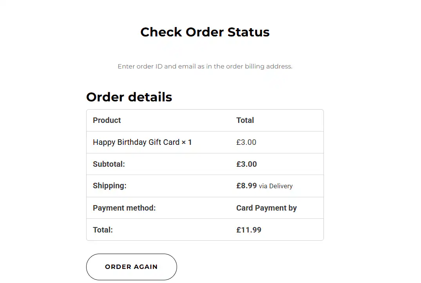The width and height of the screenshot is (421, 283).
Task: Click the Total: label in the last row
Action: tap(103, 230)
